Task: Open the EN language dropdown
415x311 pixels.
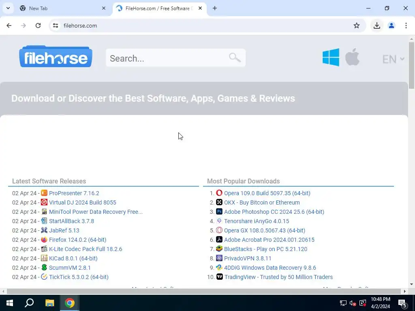Action: [393, 59]
